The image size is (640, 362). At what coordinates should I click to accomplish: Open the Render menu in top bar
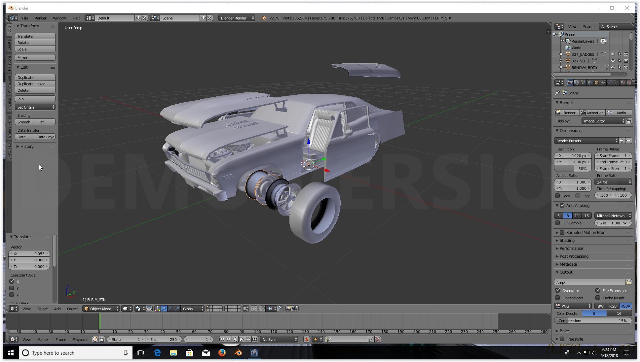[40, 18]
